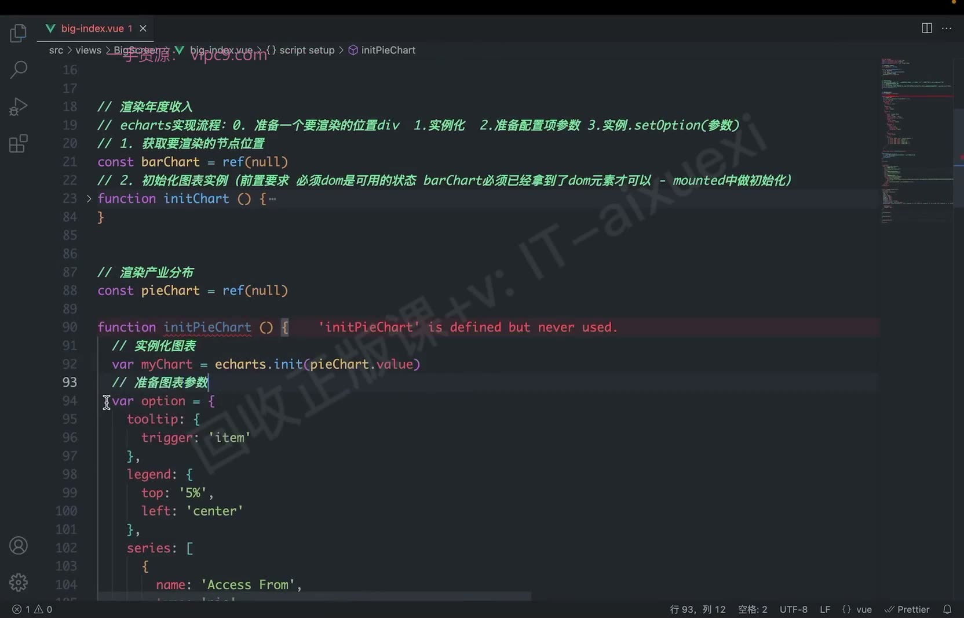The width and height of the screenshot is (964, 618).
Task: Open the Explorer files icon
Action: click(19, 33)
